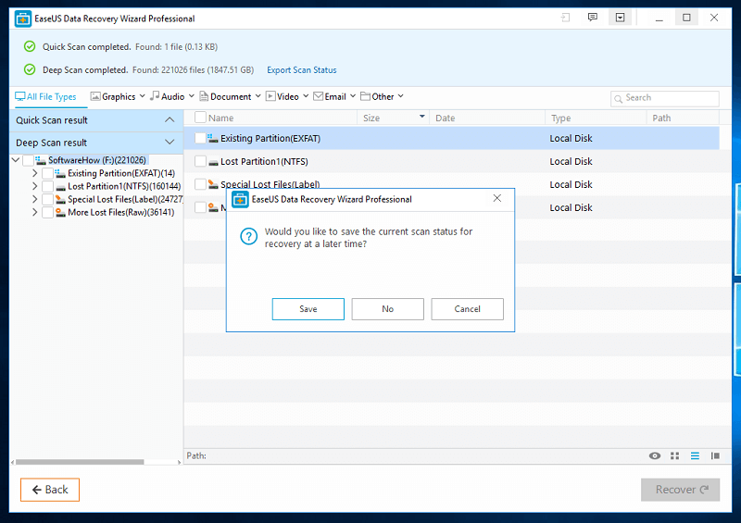This screenshot has height=523, width=741.
Task: Sort by the Type column header
Action: pyautogui.click(x=596, y=118)
